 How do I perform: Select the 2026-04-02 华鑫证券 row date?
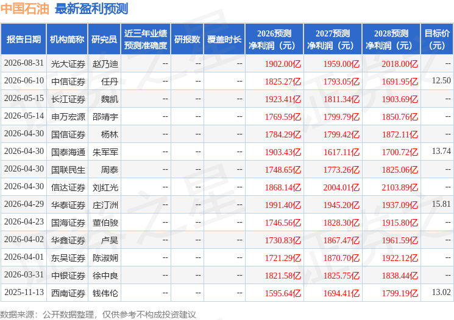tap(24, 239)
